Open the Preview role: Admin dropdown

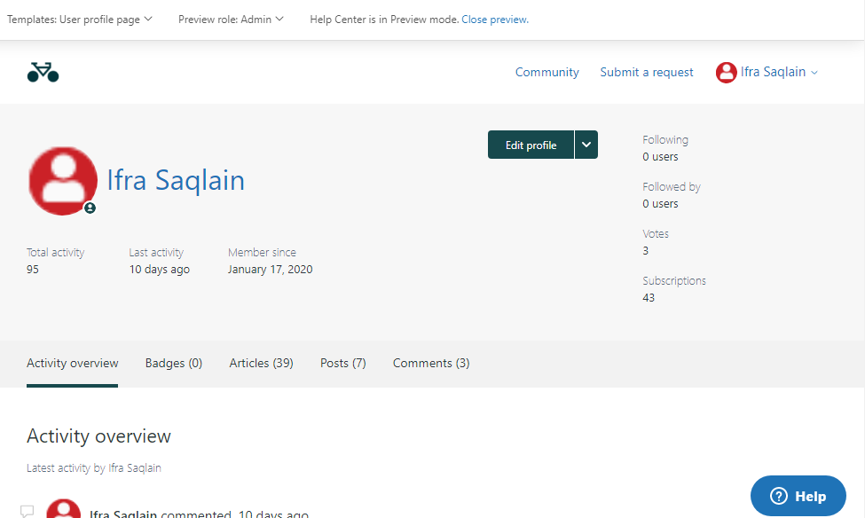pos(231,20)
